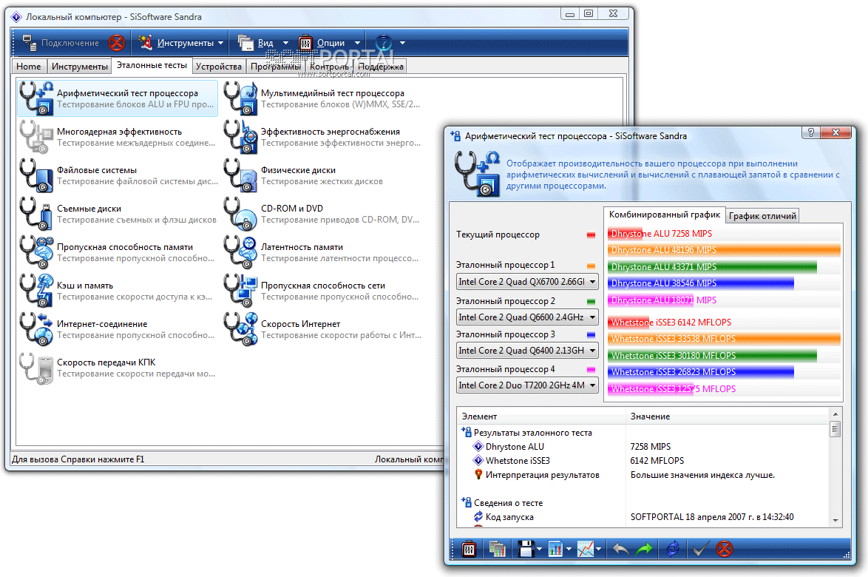This screenshot has height=577, width=868.
Task: Open the options icon in test window toolbar
Action: point(469,549)
